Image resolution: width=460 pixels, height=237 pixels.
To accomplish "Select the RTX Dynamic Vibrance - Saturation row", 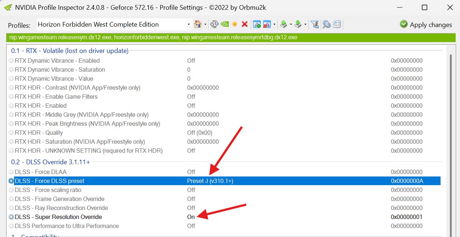I will pos(224,70).
